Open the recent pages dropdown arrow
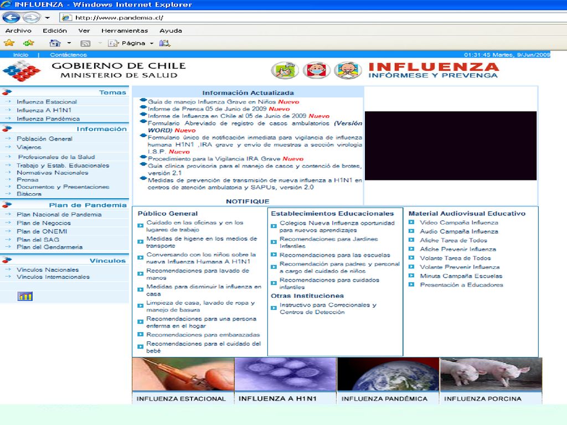567x425 pixels. tap(47, 17)
